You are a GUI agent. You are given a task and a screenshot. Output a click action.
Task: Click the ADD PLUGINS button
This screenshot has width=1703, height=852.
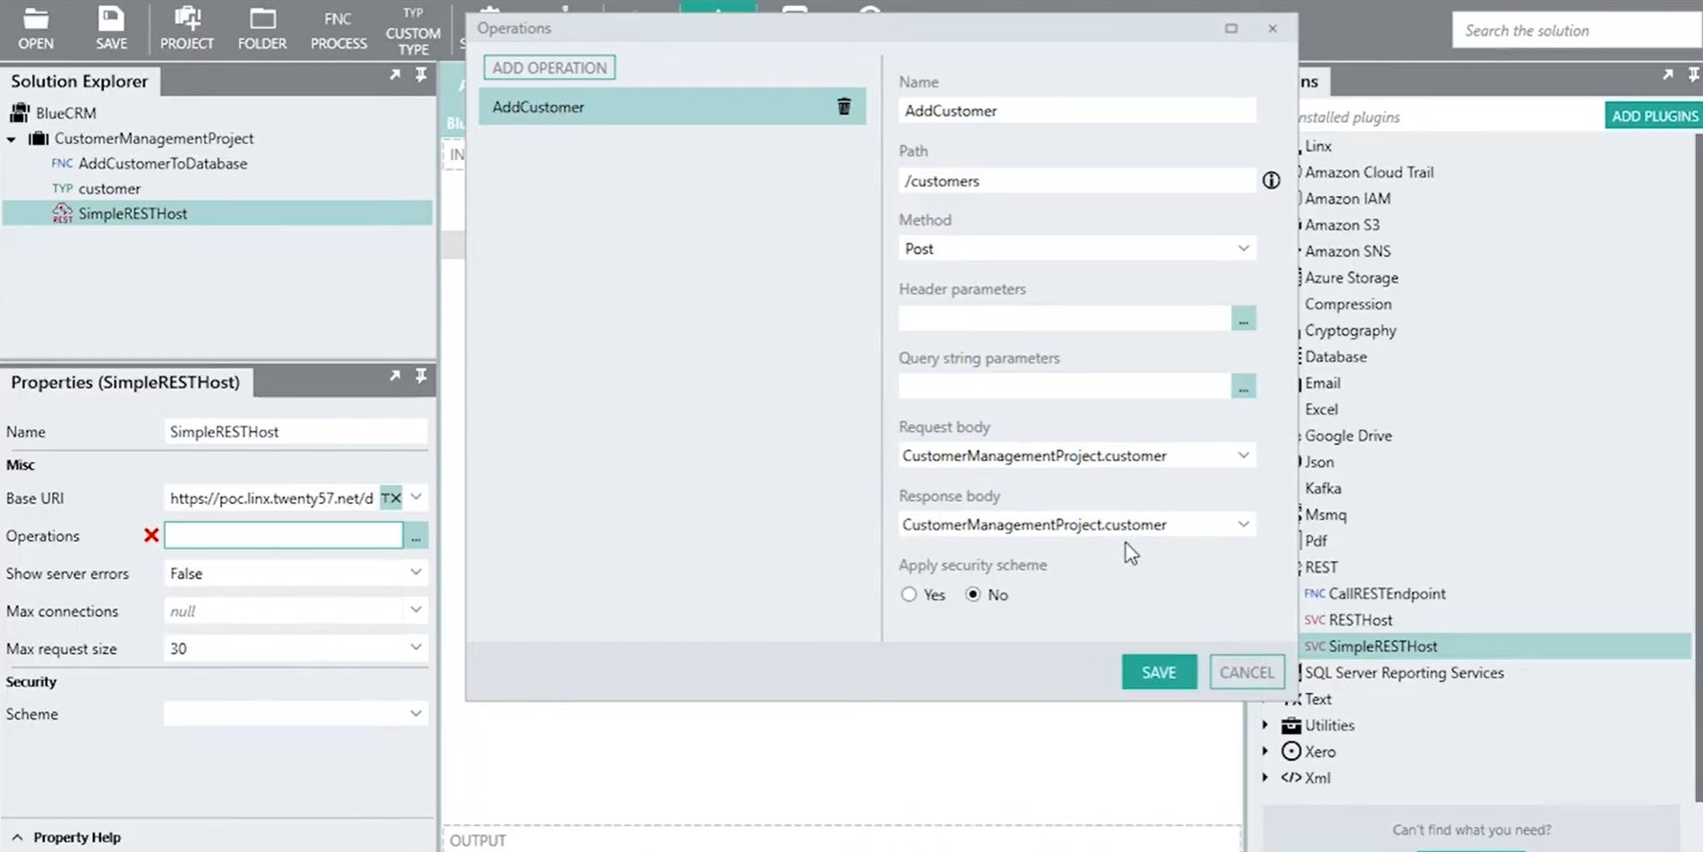pyautogui.click(x=1654, y=115)
